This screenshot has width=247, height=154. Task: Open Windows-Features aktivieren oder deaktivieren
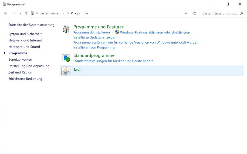tap(155, 32)
